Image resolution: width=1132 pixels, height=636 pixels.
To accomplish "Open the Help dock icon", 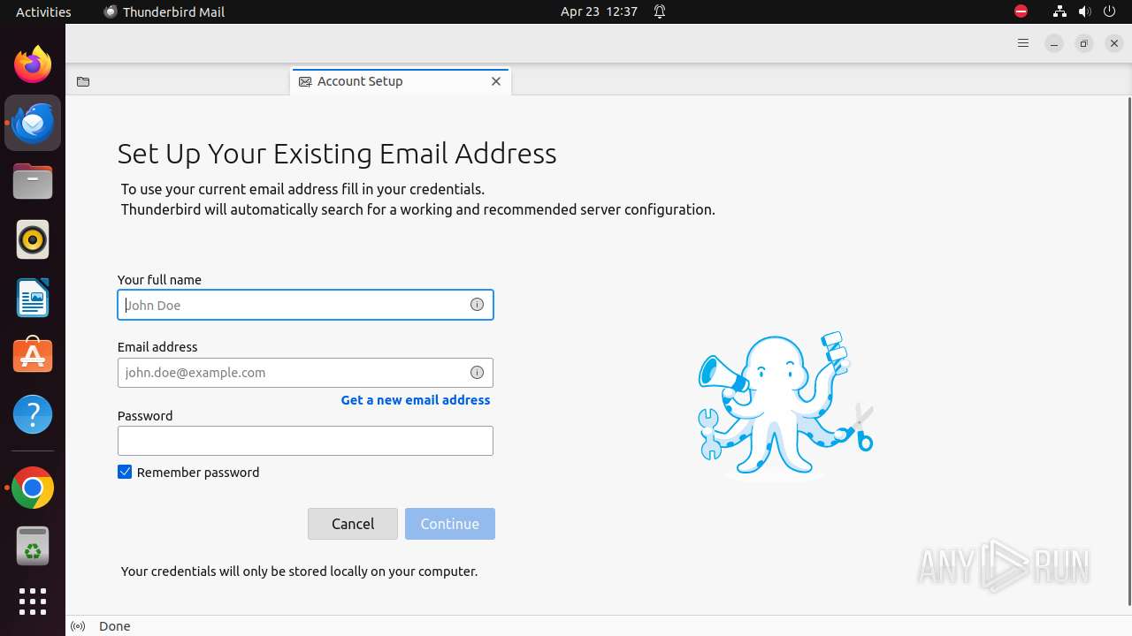I will point(33,414).
